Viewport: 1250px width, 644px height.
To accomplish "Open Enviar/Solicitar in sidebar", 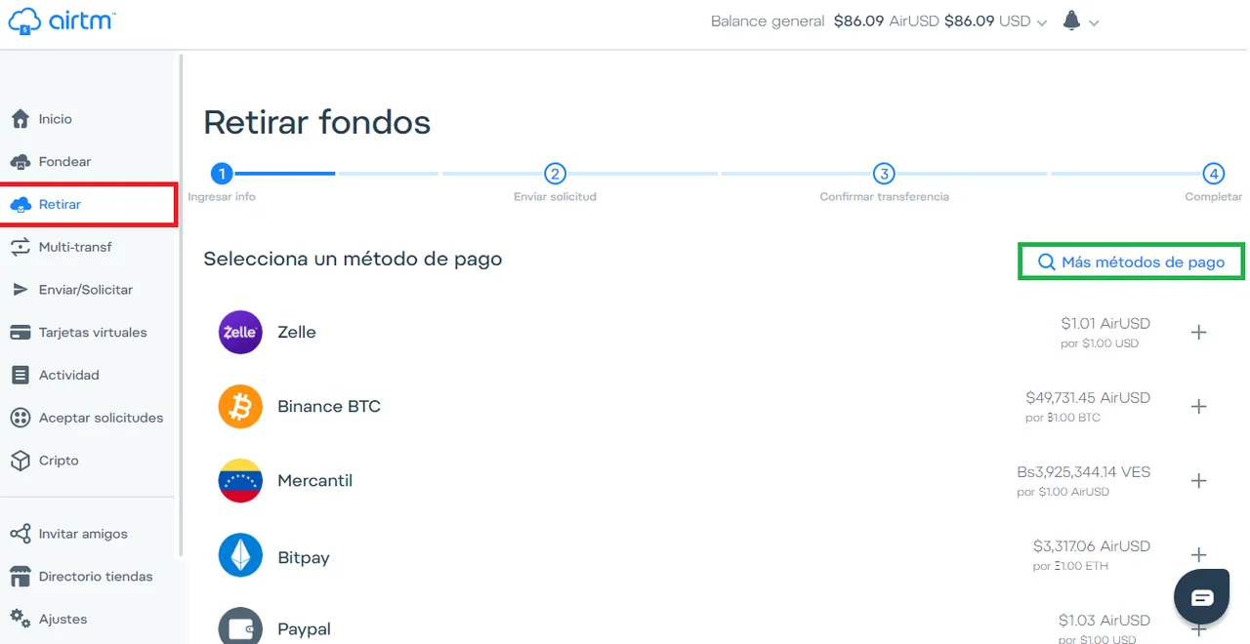I will tap(86, 290).
